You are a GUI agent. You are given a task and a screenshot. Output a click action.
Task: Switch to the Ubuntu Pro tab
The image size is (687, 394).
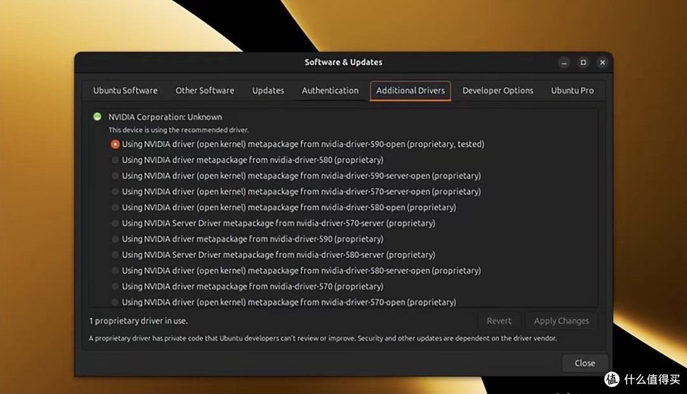coord(572,90)
